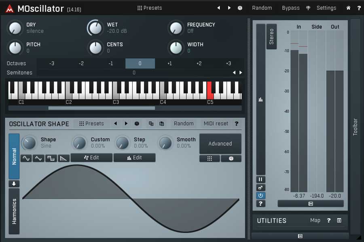Image resolution: width=364 pixels, height=242 pixels.
Task: Pause the level meters
Action: pyautogui.click(x=260, y=179)
